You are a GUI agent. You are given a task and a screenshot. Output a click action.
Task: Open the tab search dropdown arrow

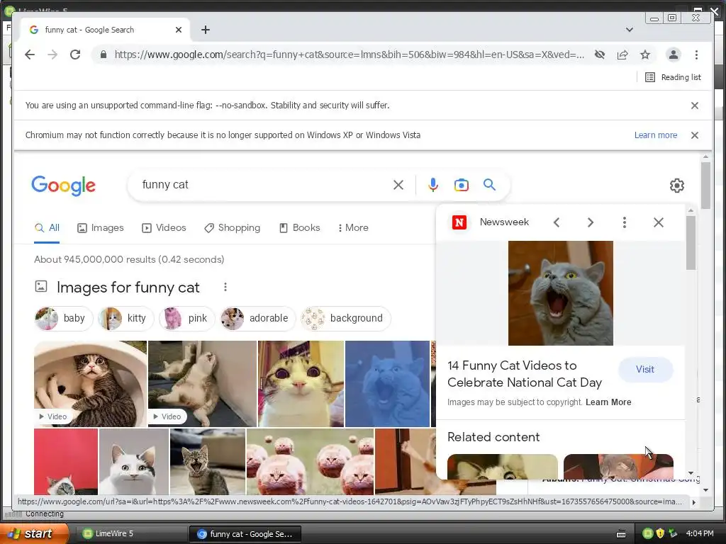pyautogui.click(x=630, y=30)
